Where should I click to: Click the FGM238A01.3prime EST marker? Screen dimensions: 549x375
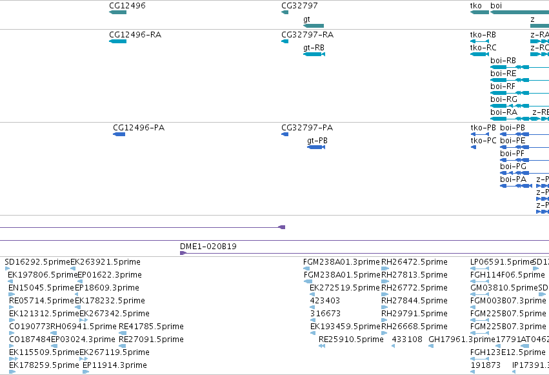pos(306,269)
